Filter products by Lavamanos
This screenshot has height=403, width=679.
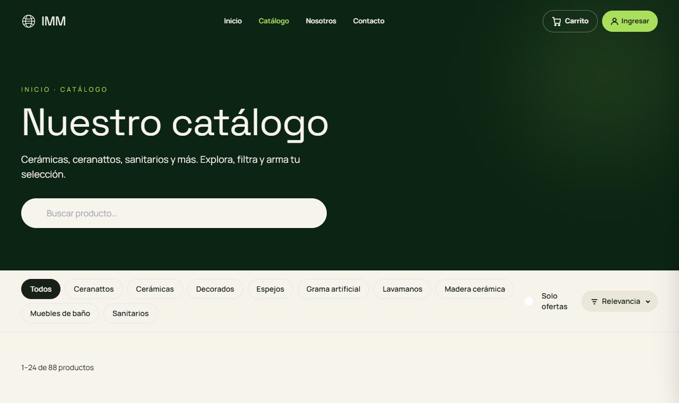click(403, 289)
